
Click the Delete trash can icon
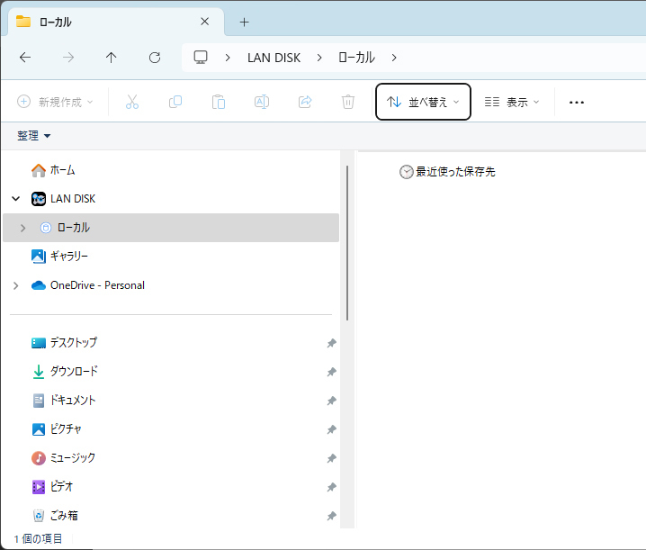[x=348, y=103]
